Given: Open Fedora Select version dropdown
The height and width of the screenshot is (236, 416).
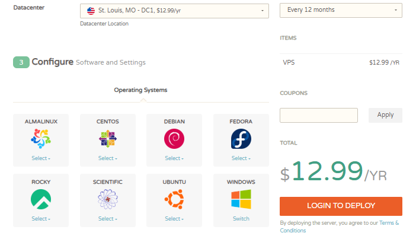Looking at the screenshot, I should pos(241,158).
